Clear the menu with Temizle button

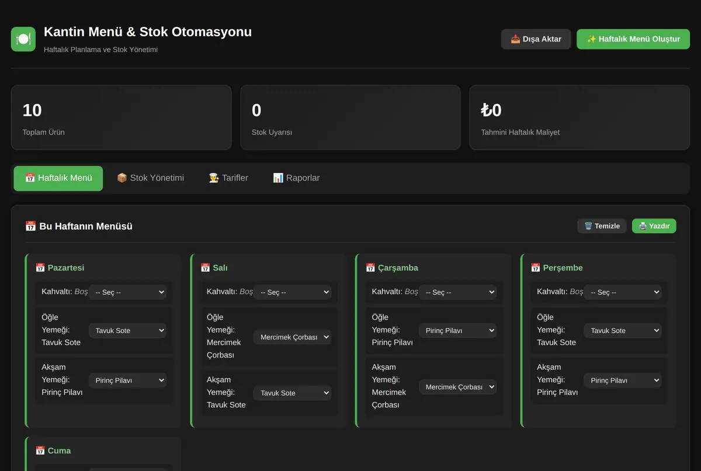click(602, 226)
